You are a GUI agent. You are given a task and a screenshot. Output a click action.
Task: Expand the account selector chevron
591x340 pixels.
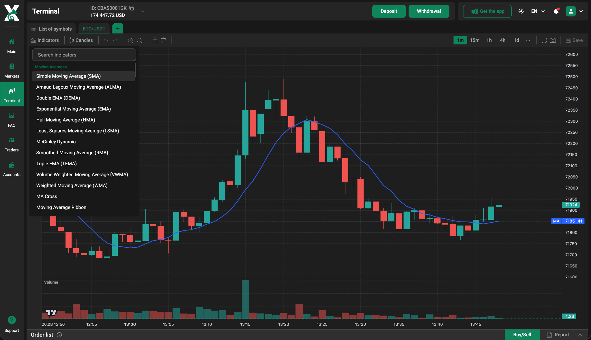click(143, 11)
